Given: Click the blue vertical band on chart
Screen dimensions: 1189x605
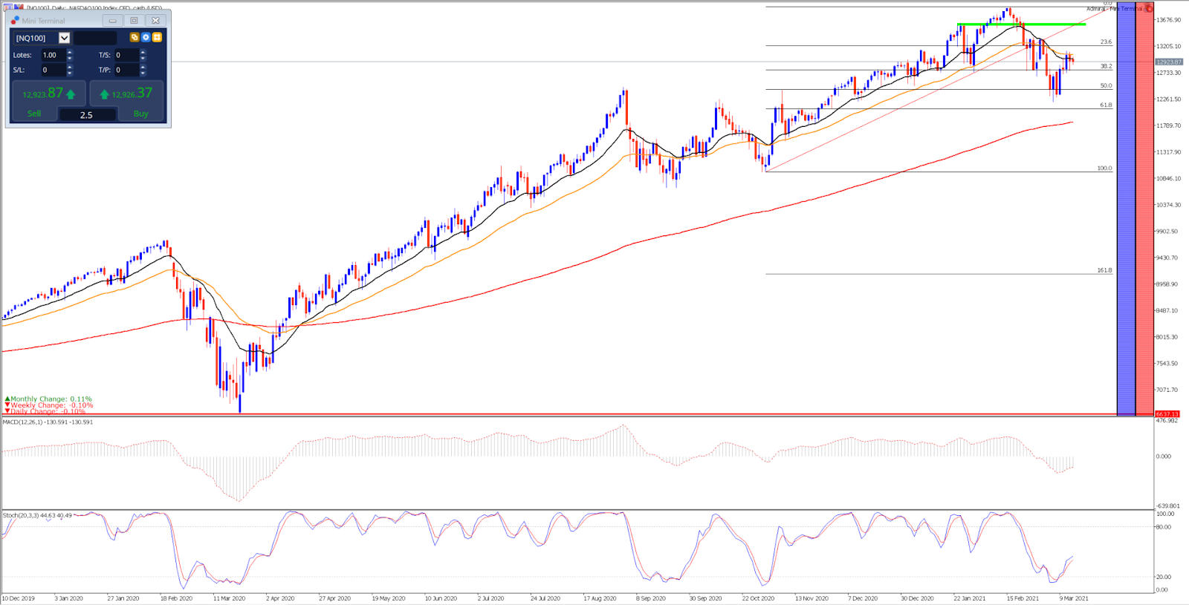Looking at the screenshot, I should click(x=1126, y=208).
